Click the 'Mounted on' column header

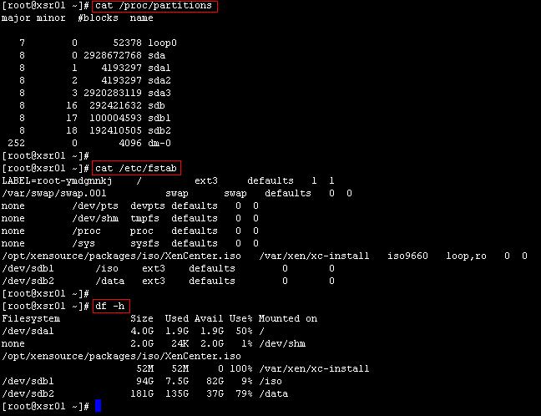coord(288,318)
